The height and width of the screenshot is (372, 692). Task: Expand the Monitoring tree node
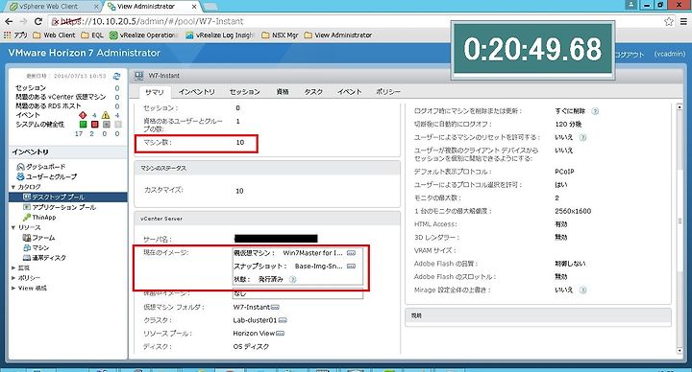point(13,267)
